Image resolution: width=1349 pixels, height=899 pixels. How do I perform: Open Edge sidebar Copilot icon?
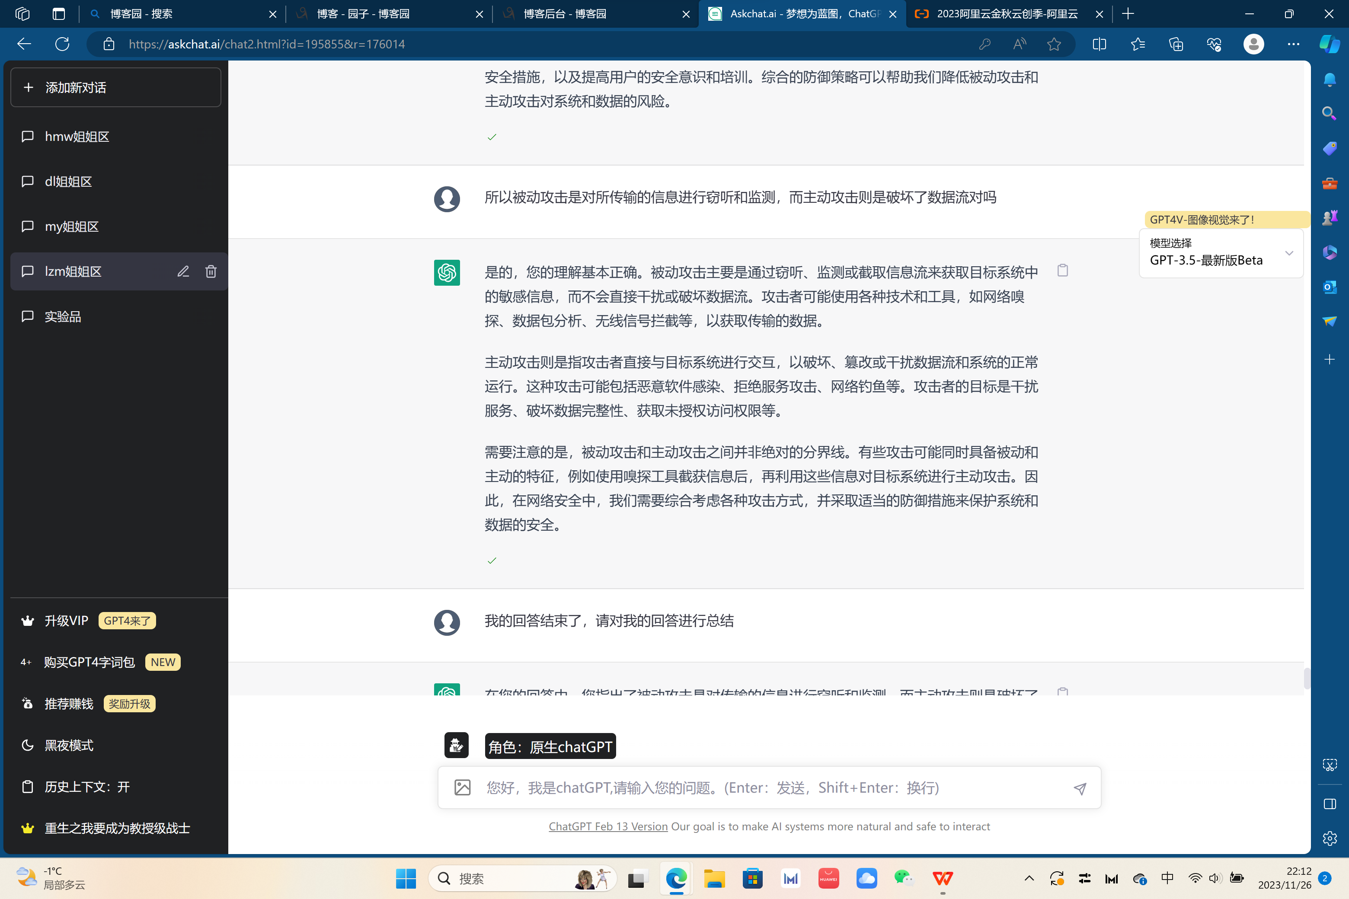[1329, 44]
